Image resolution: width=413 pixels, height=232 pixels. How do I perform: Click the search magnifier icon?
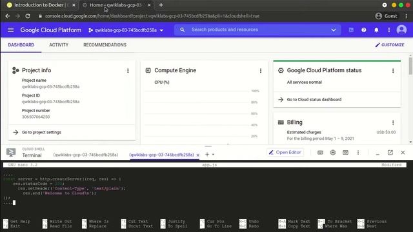pyautogui.click(x=182, y=30)
